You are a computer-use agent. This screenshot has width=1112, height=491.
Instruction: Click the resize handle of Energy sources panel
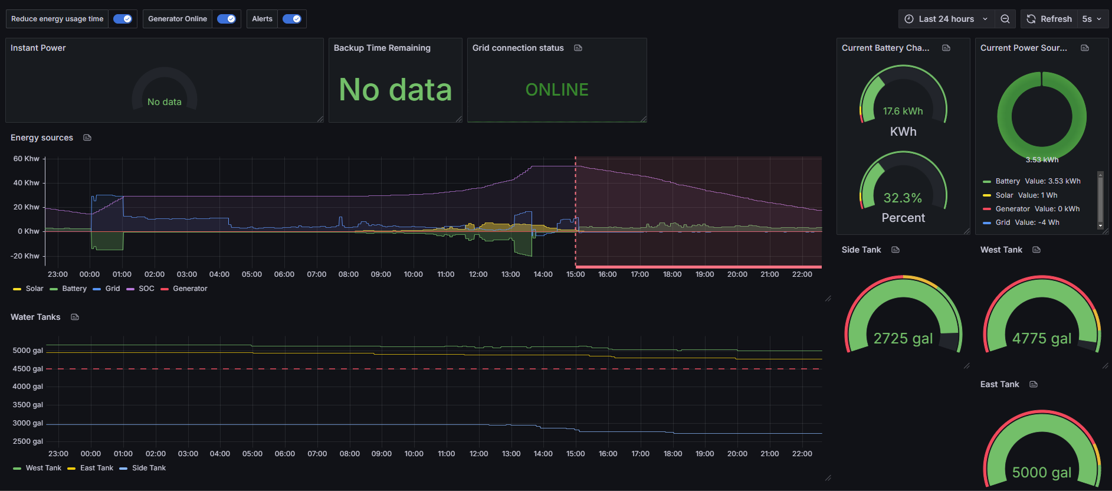point(828,299)
